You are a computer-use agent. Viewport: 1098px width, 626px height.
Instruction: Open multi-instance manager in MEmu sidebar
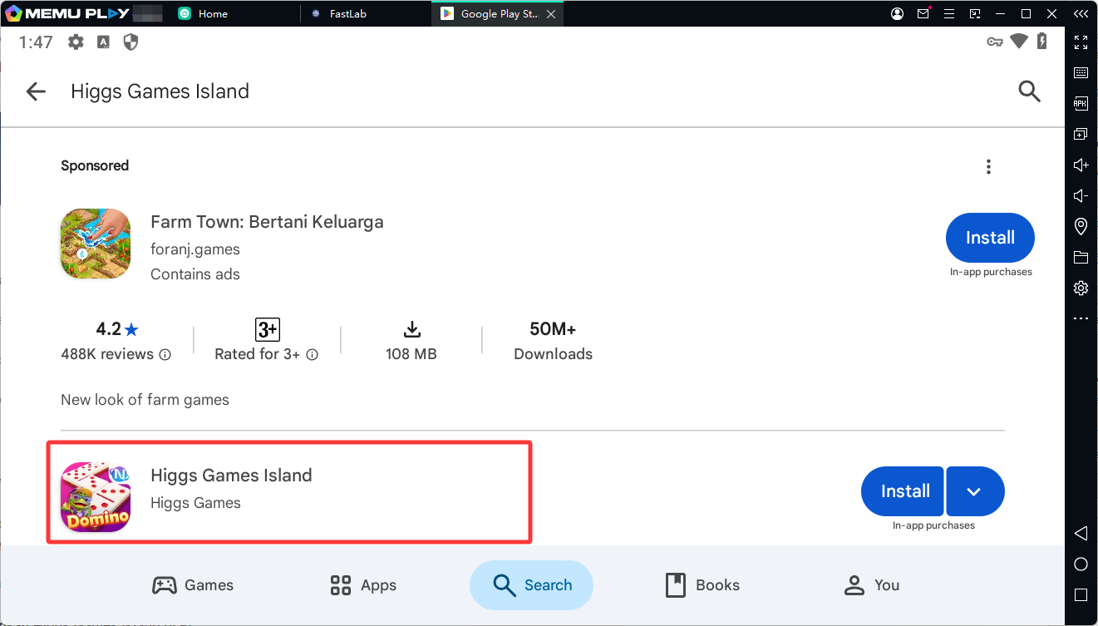[1081, 134]
